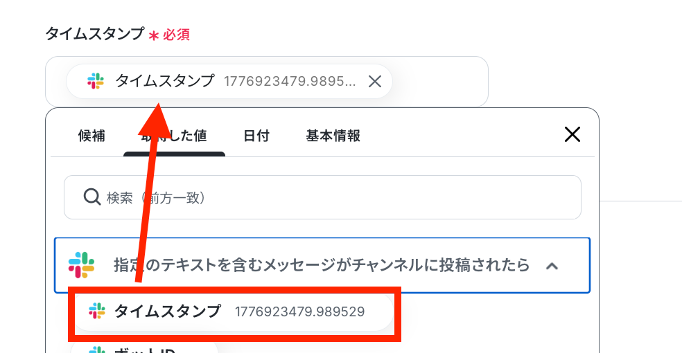Close the value picker panel
Viewport: 682px width, 353px height.
tap(572, 134)
